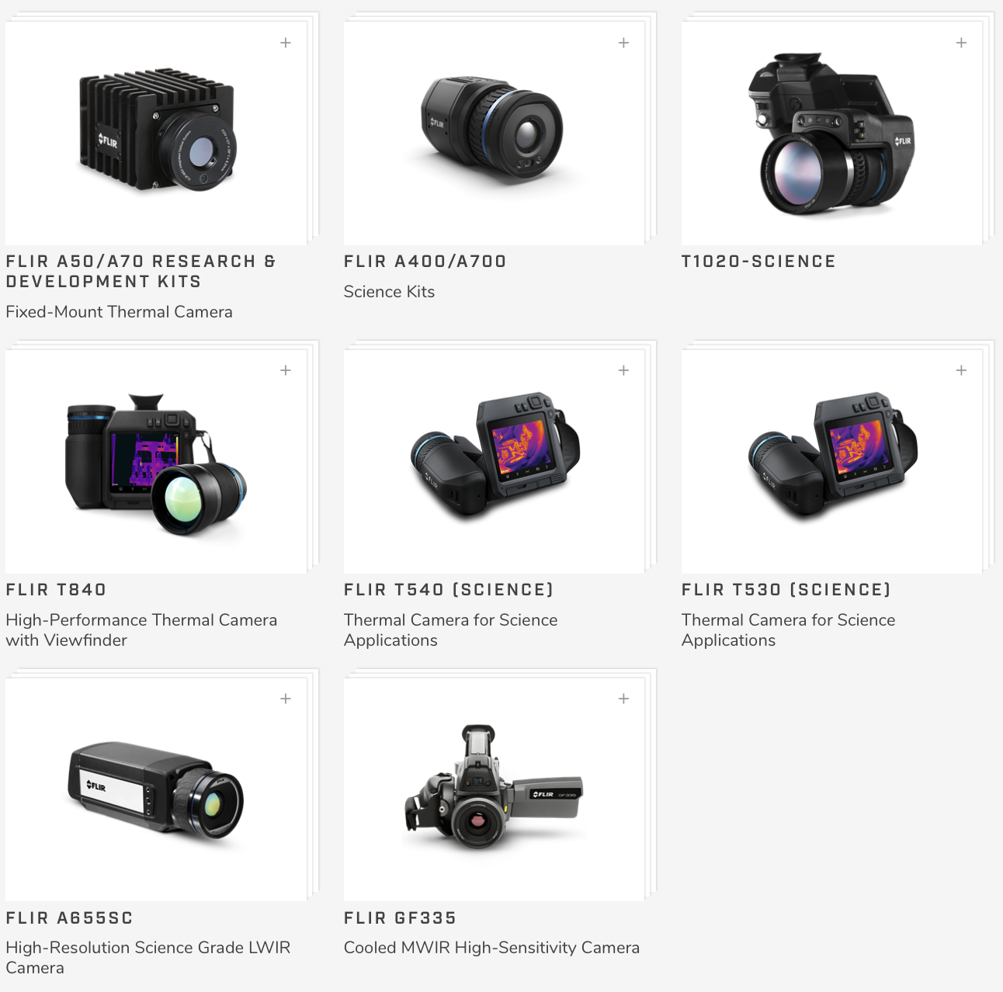Click plus icon on T1020-Science card
1003x992 pixels.
[x=961, y=43]
